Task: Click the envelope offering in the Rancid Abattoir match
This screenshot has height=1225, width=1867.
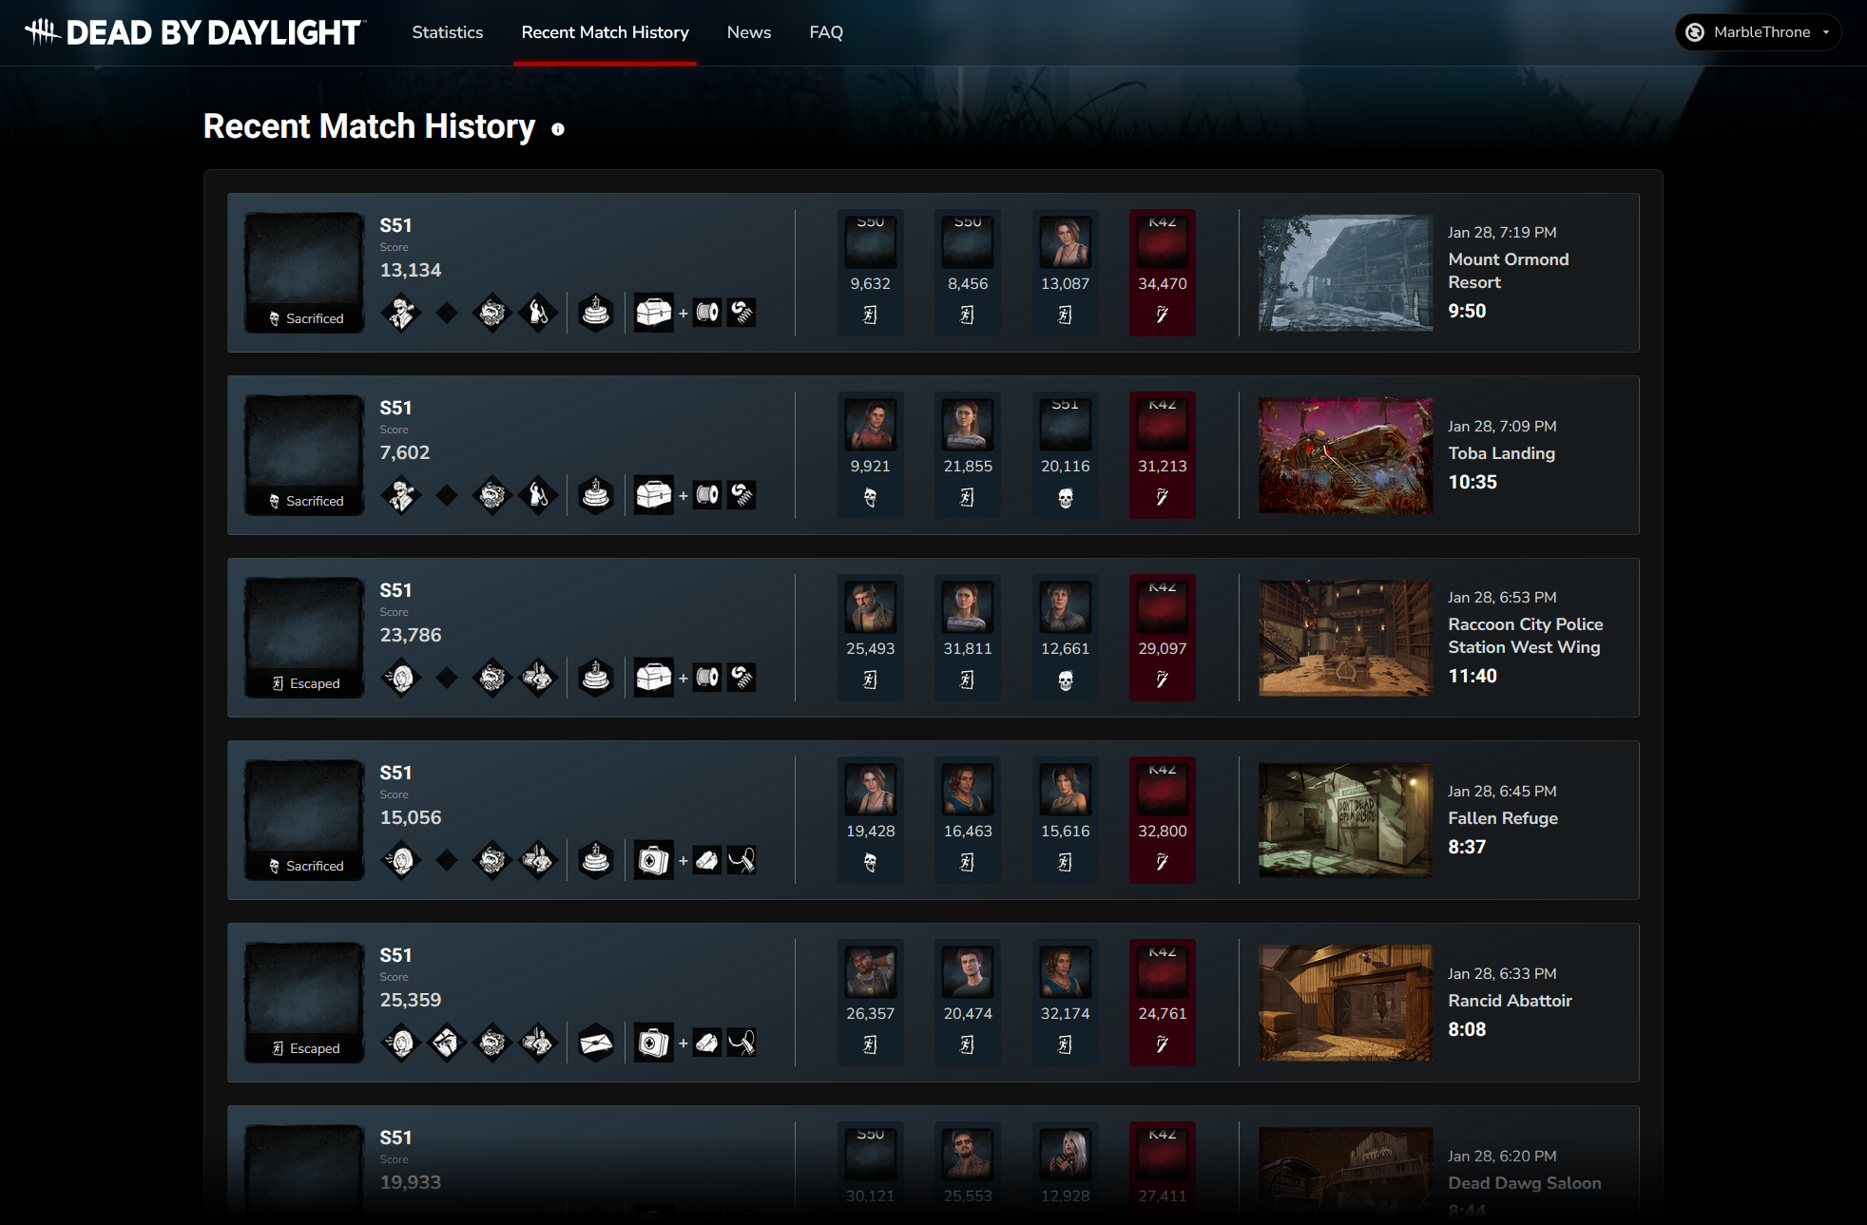Action: tap(596, 1042)
